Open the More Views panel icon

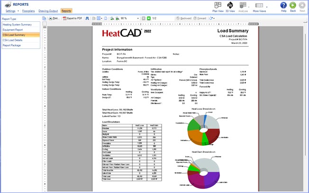[x=259, y=5]
